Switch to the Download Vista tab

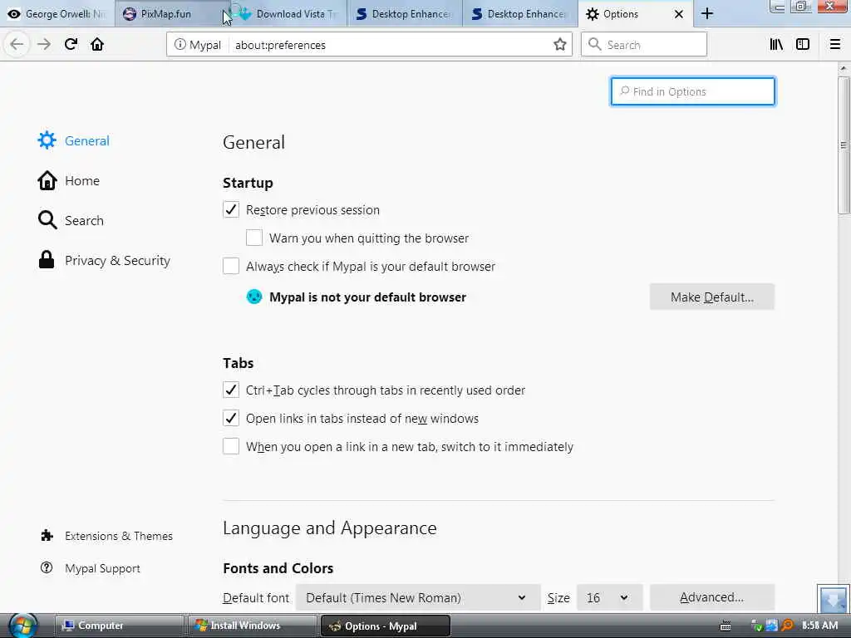(x=288, y=13)
